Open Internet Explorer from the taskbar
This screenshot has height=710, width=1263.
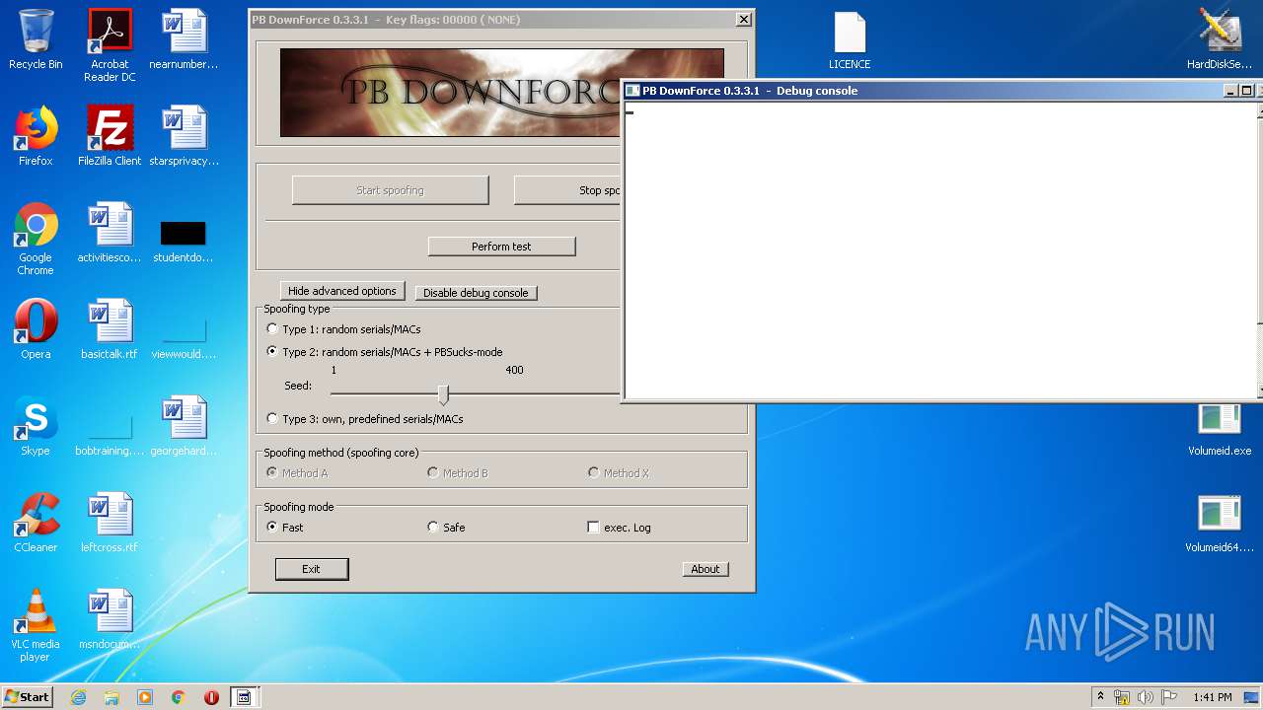pos(79,697)
